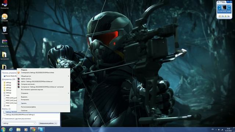Image resolution: width=235 pixels, height=132 pixels.
Task: Expand the Отправить submenu
Action: click(43, 93)
